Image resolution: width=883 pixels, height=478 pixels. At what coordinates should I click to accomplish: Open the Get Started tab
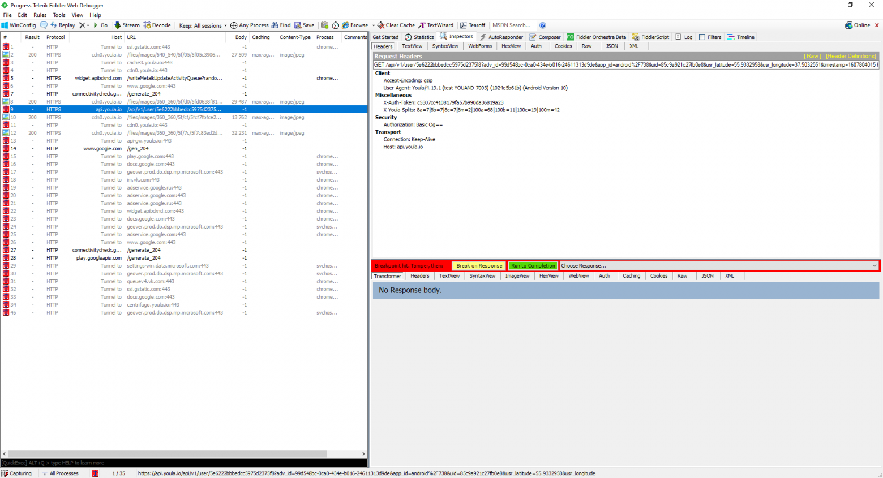(385, 37)
